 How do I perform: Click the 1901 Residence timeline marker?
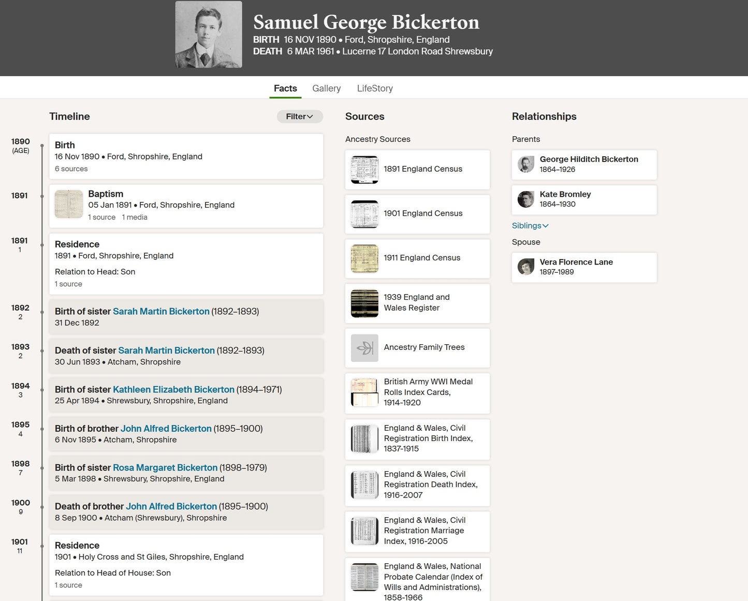click(x=42, y=547)
